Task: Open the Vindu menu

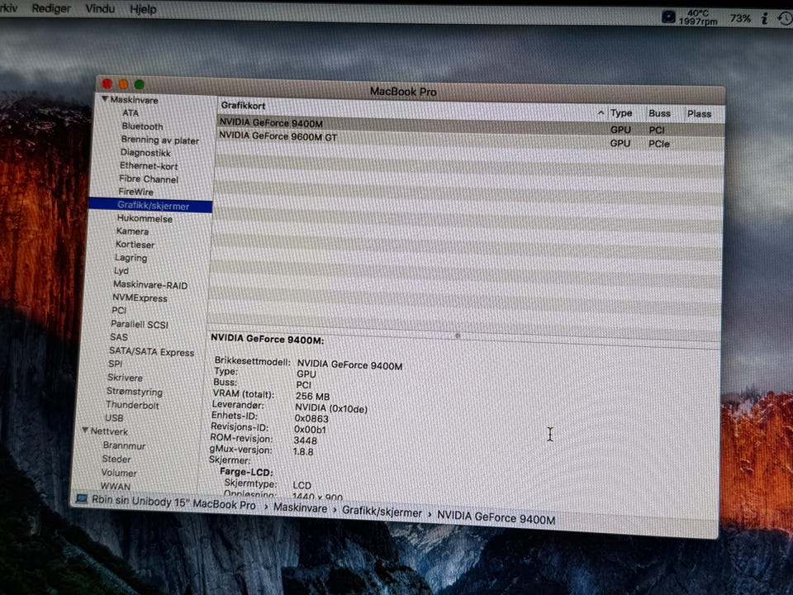Action: pyautogui.click(x=100, y=9)
